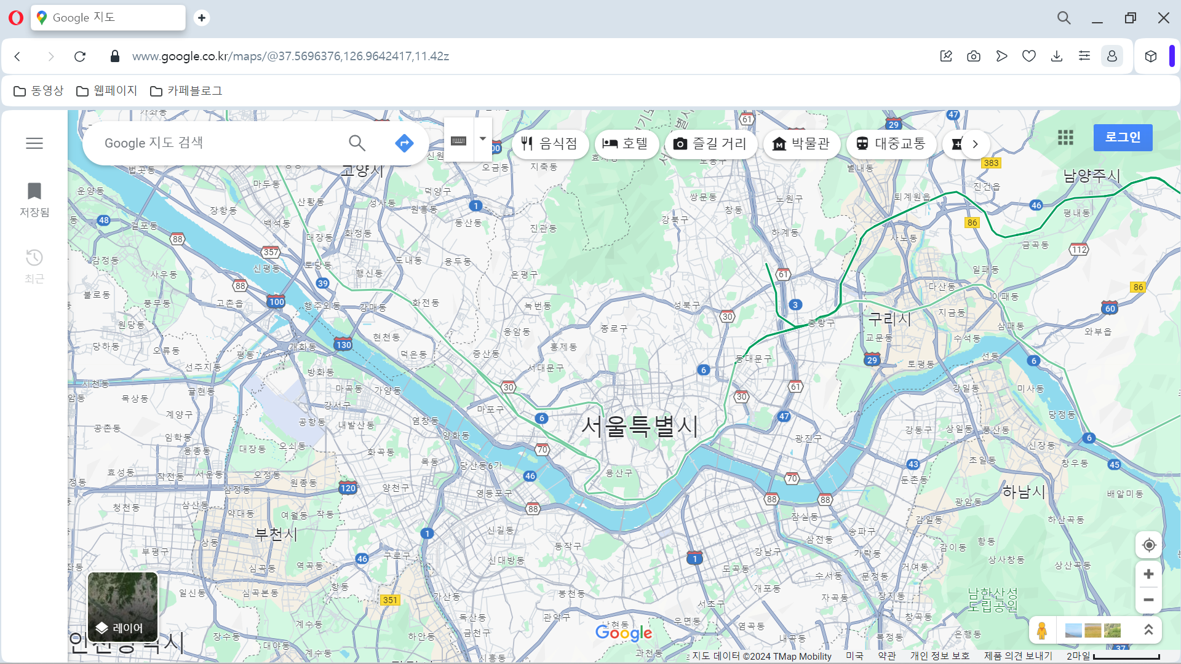Open the 개인 정보 보호 privacy link
The height and width of the screenshot is (664, 1181).
pyautogui.click(x=939, y=656)
